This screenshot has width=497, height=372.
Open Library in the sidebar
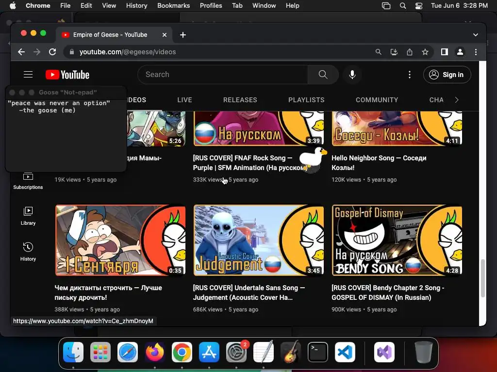(28, 217)
